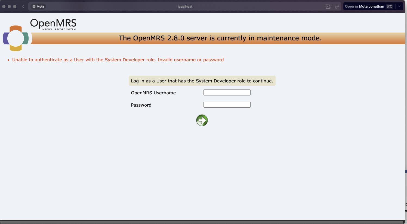Go back using the browser back chevron
The width and height of the screenshot is (407, 224).
pos(23,7)
